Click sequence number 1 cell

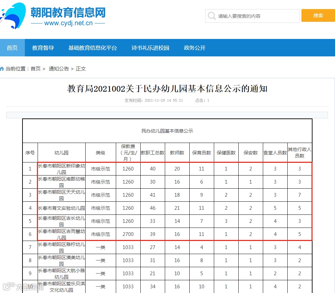(x=30, y=169)
